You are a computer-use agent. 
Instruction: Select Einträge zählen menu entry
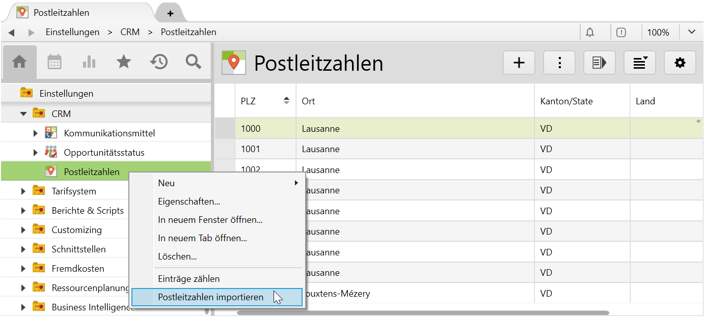tap(189, 279)
